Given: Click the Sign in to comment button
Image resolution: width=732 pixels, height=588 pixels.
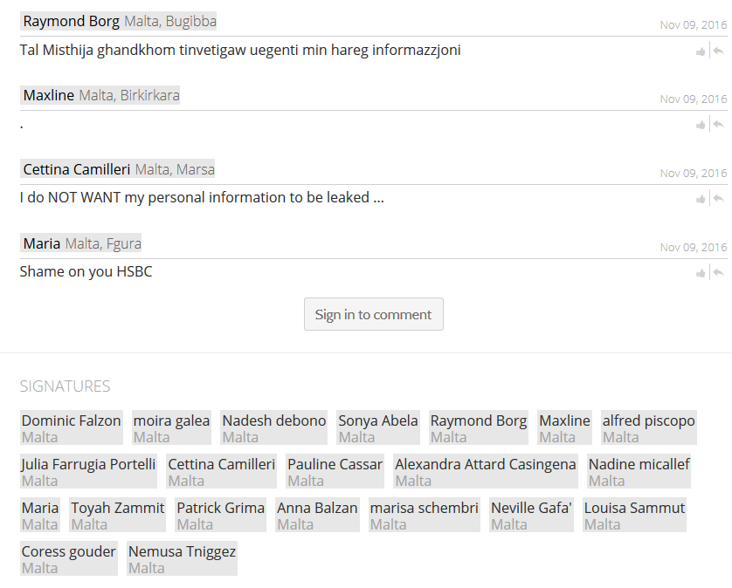Looking at the screenshot, I should [x=374, y=314].
